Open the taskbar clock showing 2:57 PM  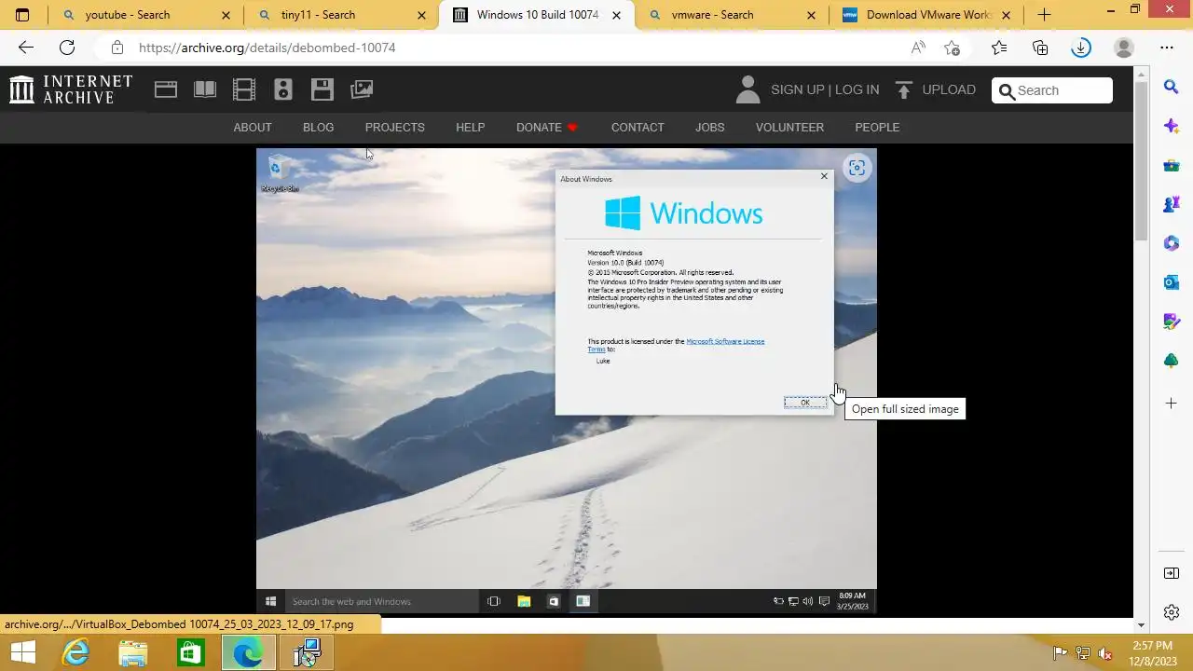pyautogui.click(x=1153, y=652)
